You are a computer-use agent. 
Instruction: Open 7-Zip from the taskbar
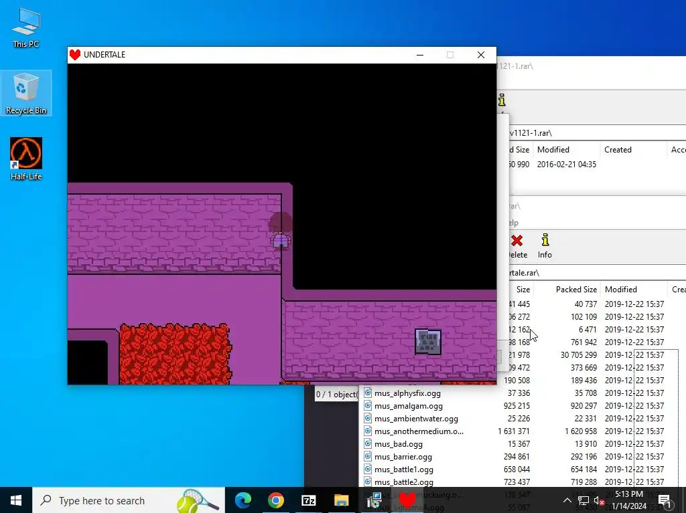(x=308, y=500)
